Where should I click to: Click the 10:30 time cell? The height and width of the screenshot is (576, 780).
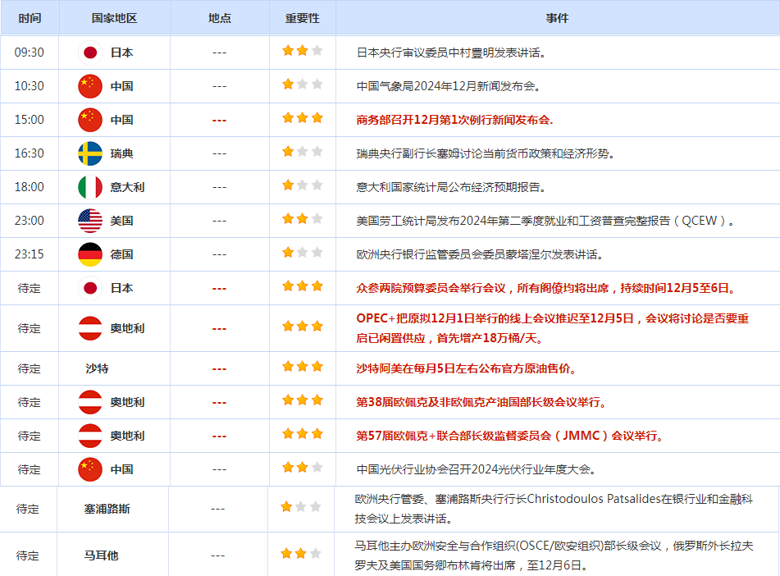[30, 86]
